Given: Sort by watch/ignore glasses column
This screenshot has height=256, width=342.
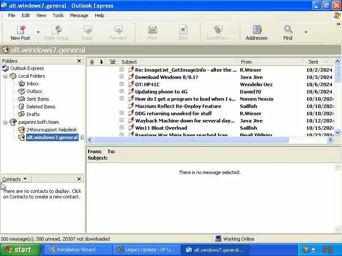Looking at the screenshot, I should pos(112,62).
